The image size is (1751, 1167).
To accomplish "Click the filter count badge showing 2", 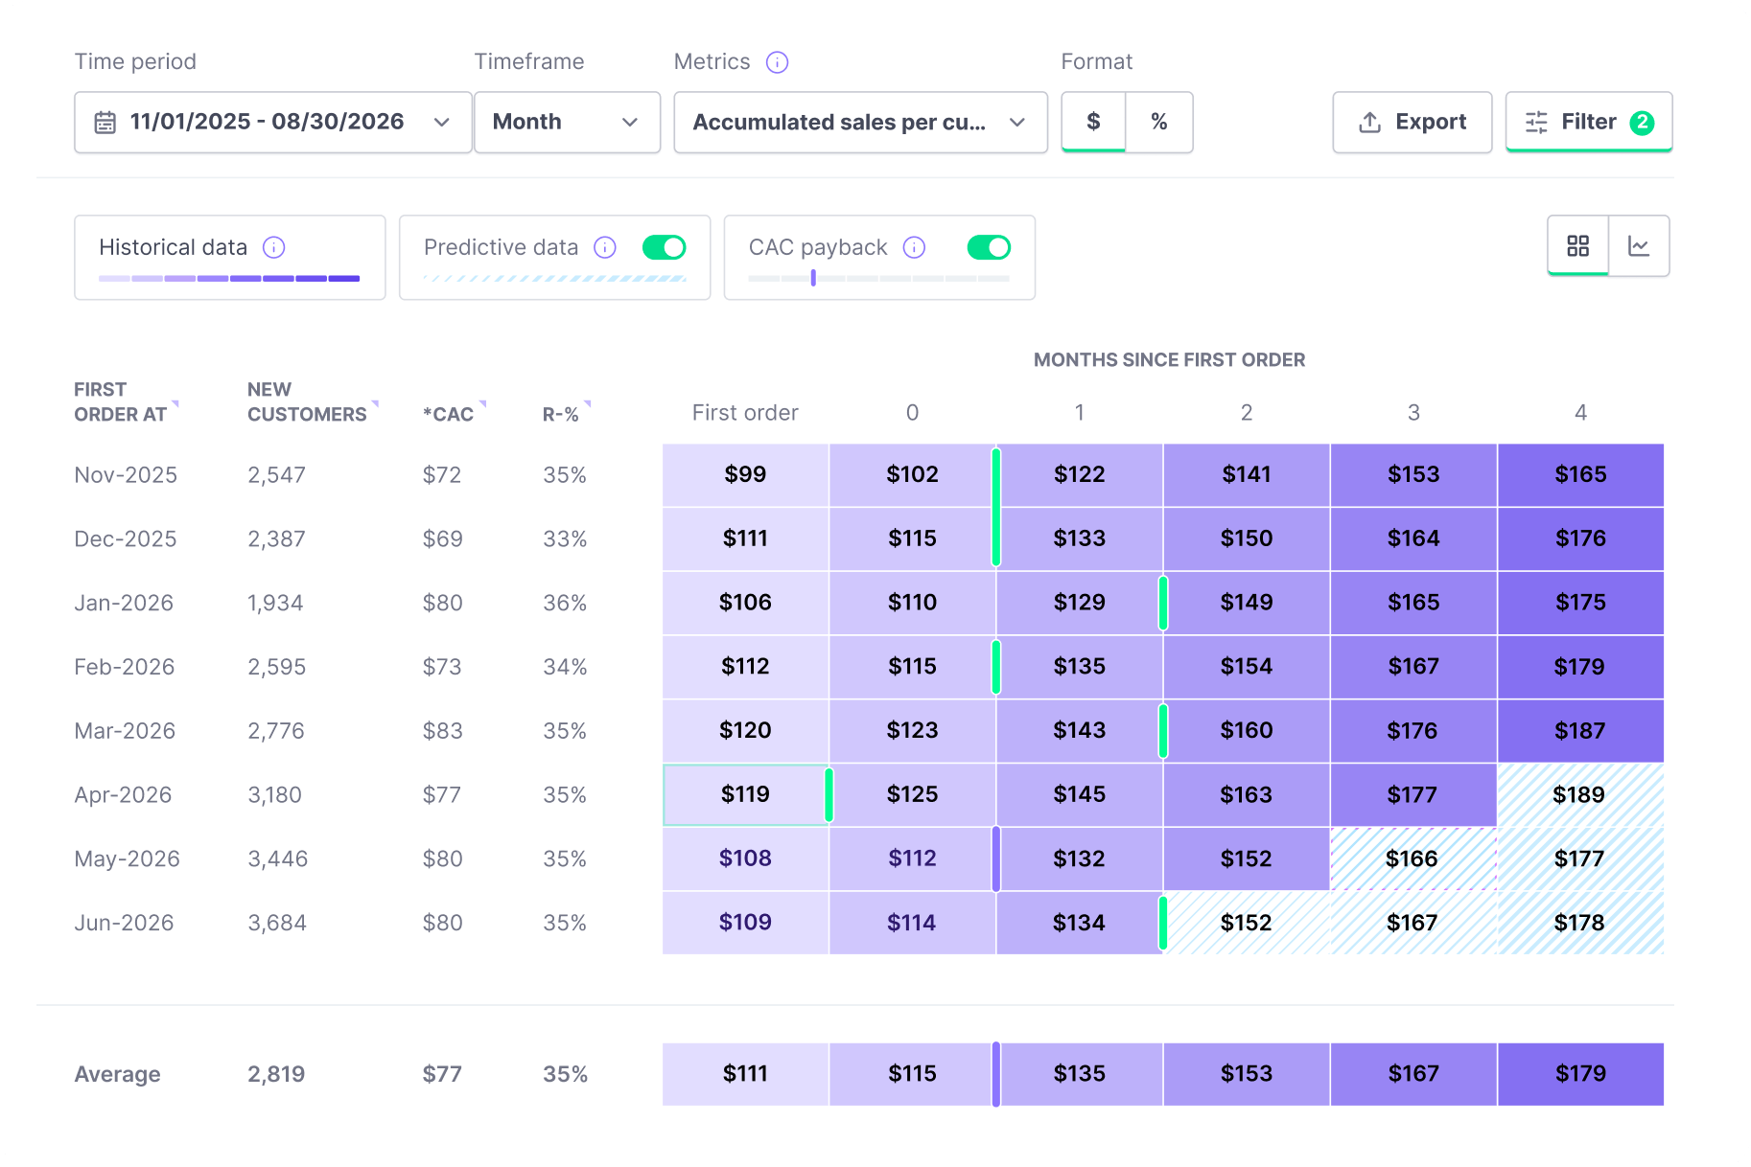I will [1643, 123].
